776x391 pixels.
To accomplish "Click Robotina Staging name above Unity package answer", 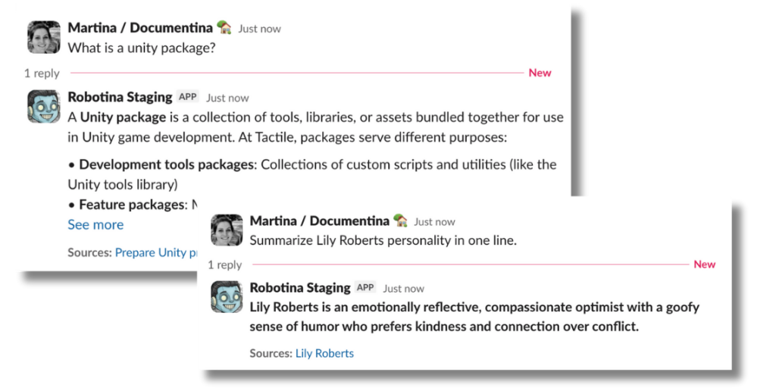I will 120,97.
